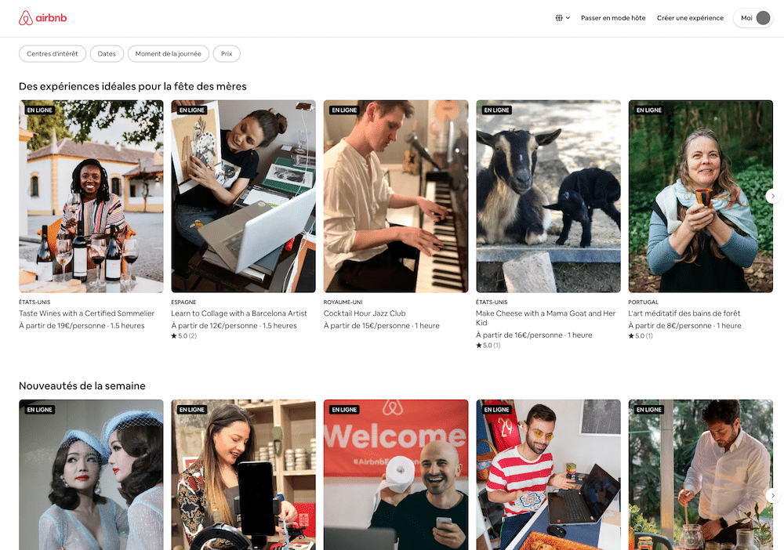Click the ESPAGNE country label
This screenshot has width=784, height=550.
click(183, 302)
